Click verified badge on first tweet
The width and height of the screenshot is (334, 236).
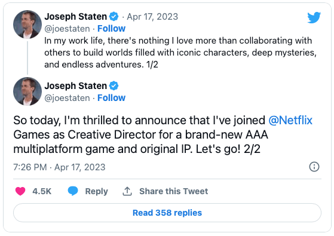(x=114, y=16)
